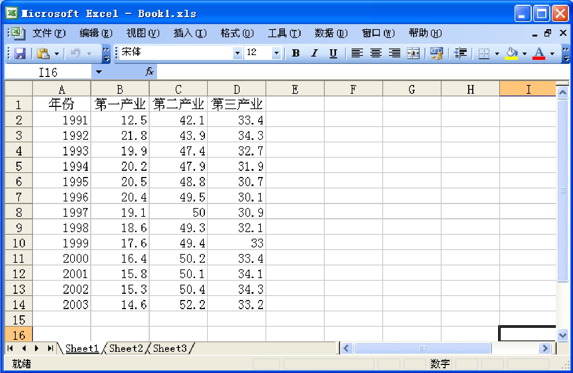The width and height of the screenshot is (573, 373).
Task: Select column A header
Action: 62,89
